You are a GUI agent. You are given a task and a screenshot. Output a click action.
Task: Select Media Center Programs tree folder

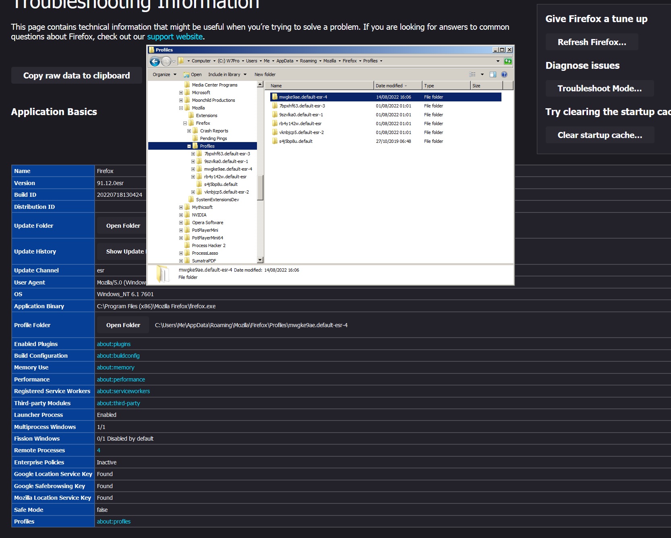215,85
